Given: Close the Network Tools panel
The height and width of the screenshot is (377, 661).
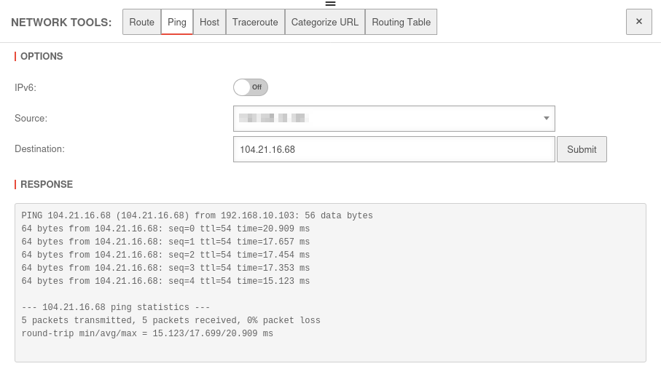Looking at the screenshot, I should [x=638, y=22].
